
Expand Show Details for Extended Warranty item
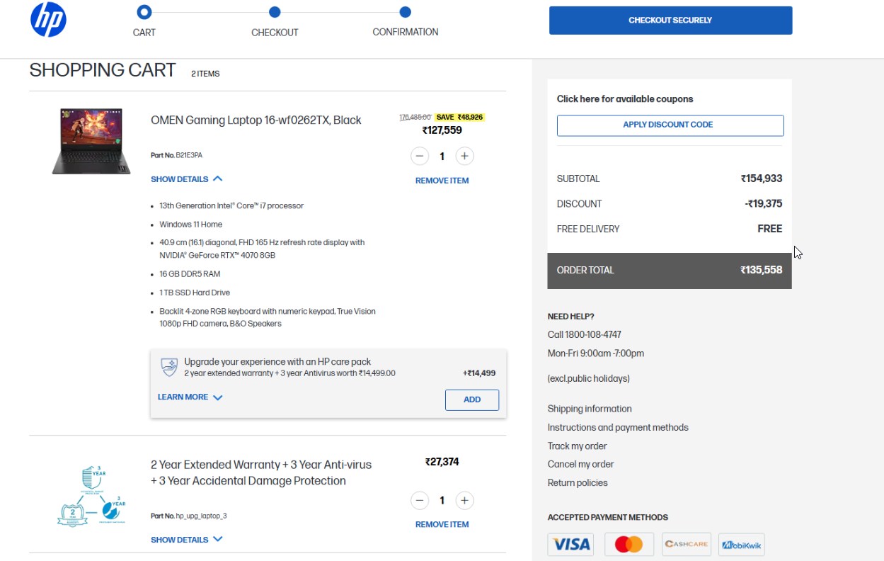(x=186, y=540)
